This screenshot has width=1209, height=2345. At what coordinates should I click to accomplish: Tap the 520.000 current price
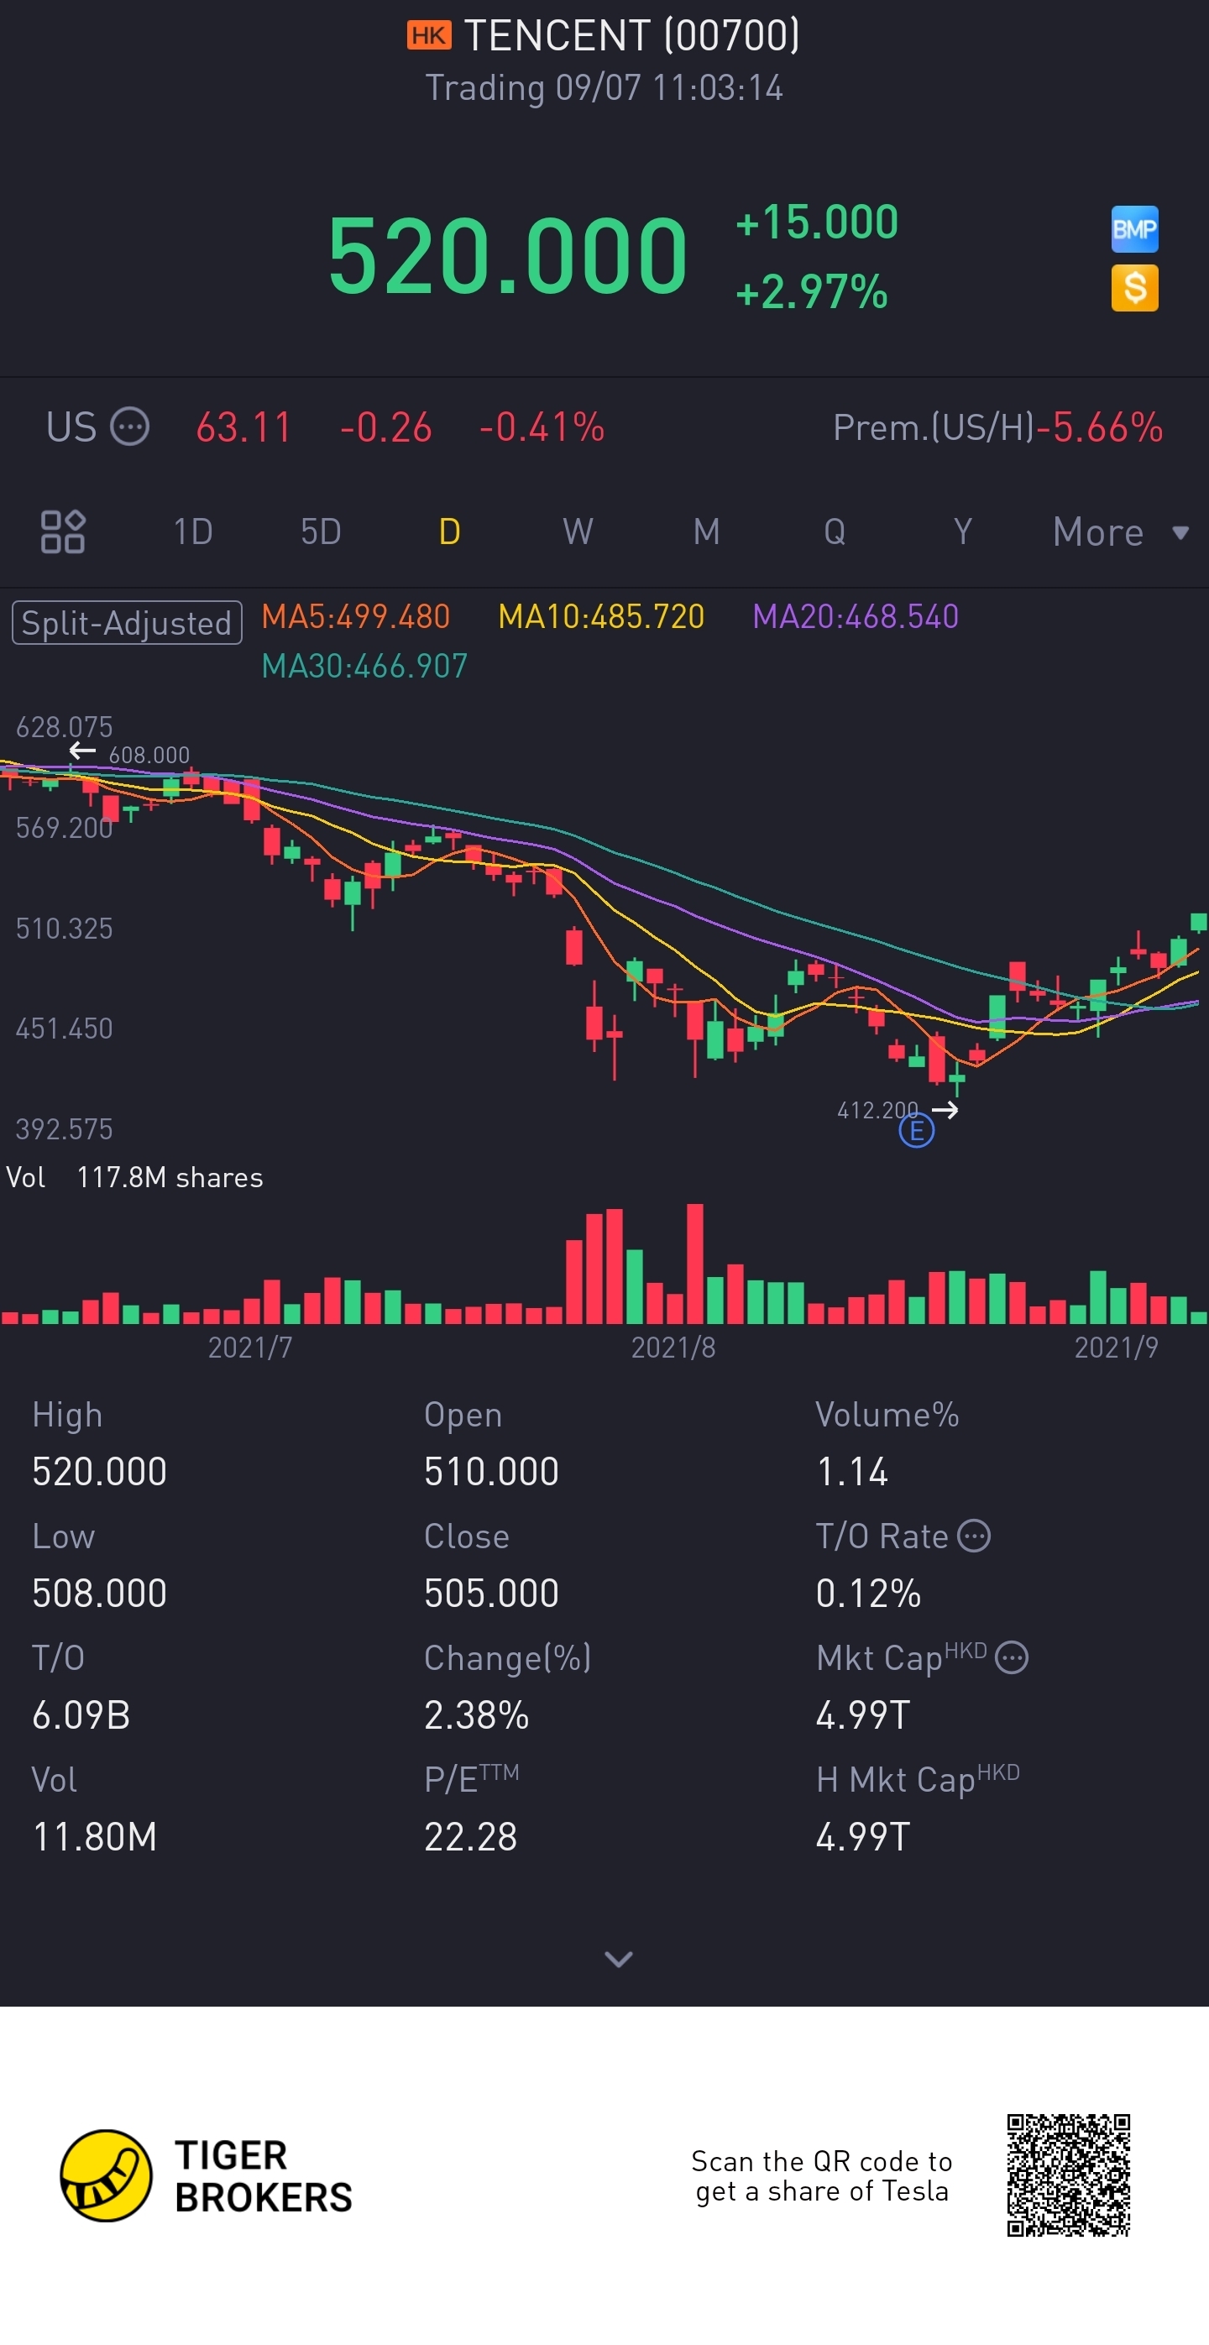(x=507, y=256)
